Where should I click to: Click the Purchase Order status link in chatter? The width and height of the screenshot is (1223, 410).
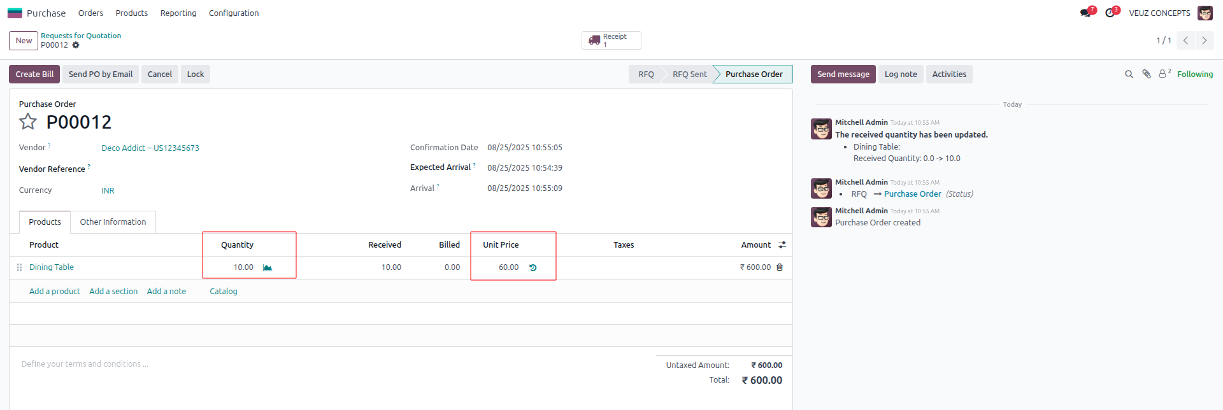point(912,194)
